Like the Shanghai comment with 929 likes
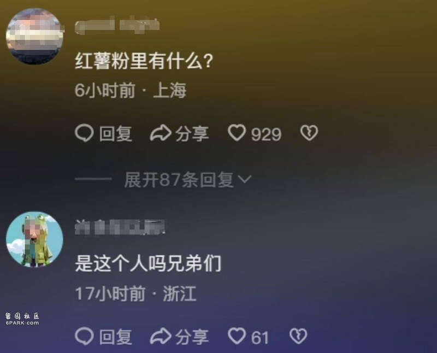 click(237, 133)
